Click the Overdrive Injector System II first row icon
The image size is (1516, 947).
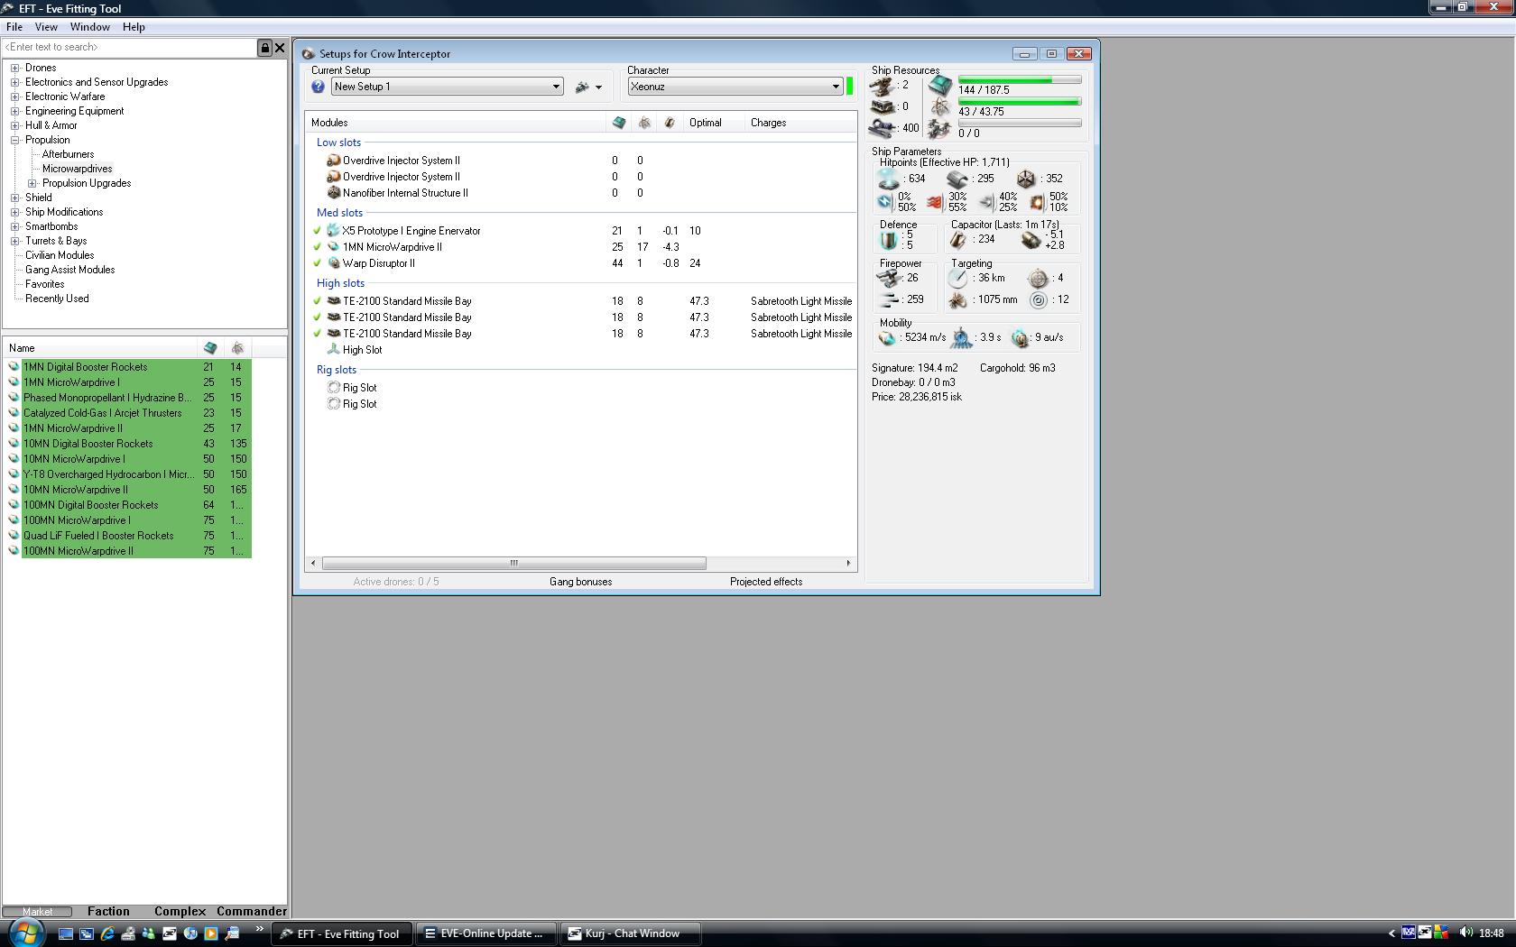point(333,161)
